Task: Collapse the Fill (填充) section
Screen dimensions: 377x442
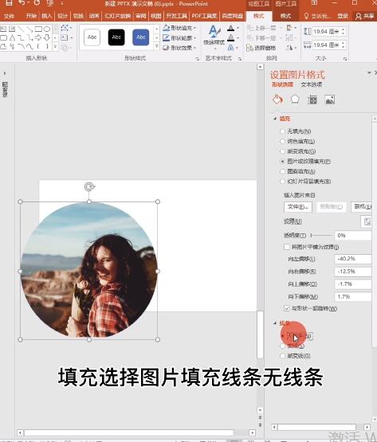Action: tap(275, 119)
